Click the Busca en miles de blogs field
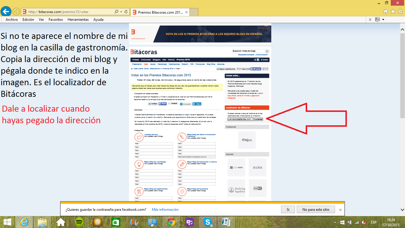The width and height of the screenshot is (405, 228). [x=248, y=51]
